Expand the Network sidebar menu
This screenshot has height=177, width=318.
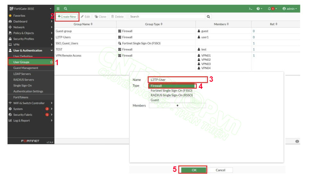click(31, 27)
